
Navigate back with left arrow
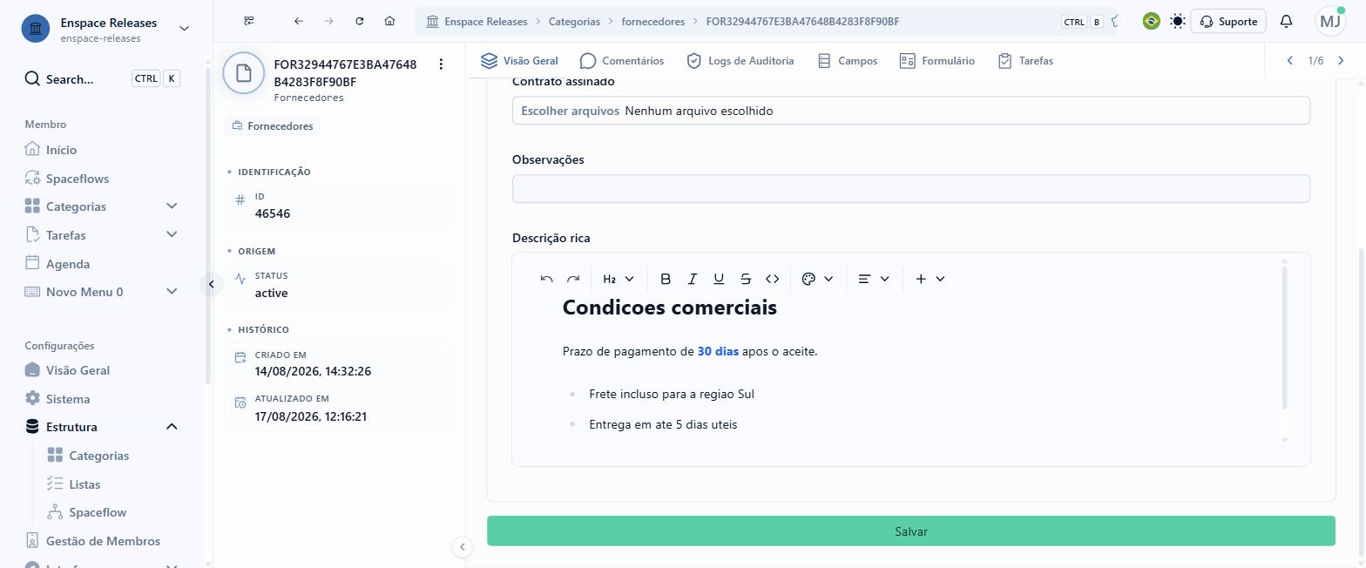pyautogui.click(x=299, y=21)
